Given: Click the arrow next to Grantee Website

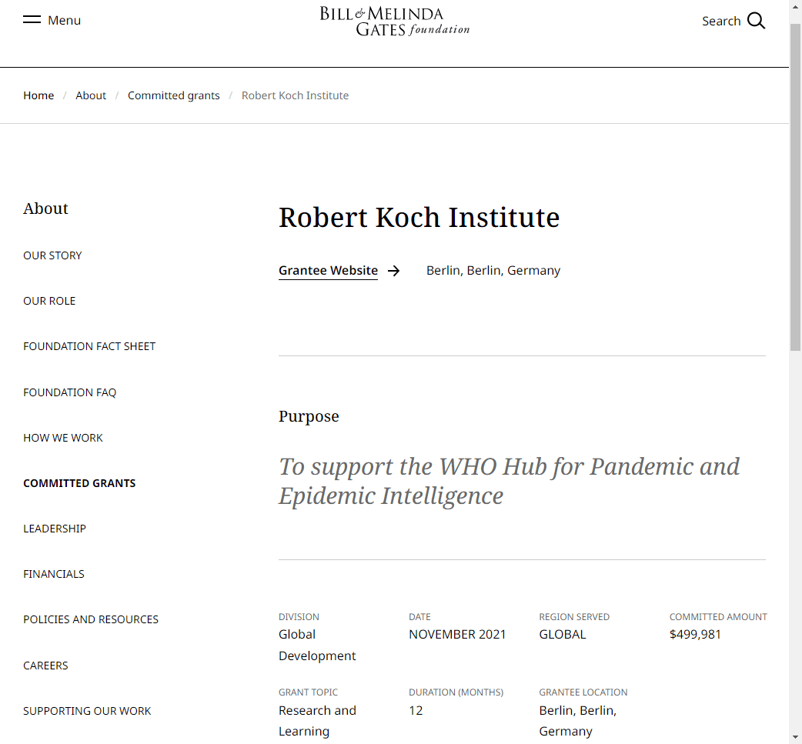Looking at the screenshot, I should click(x=393, y=271).
